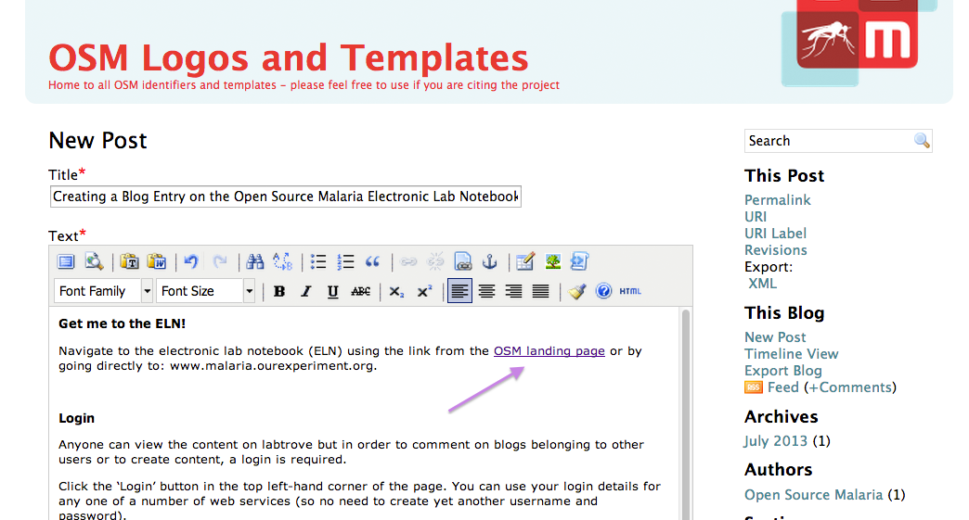Viewport: 969px width, 520px height.
Task: Click the document link icon
Action: click(463, 261)
